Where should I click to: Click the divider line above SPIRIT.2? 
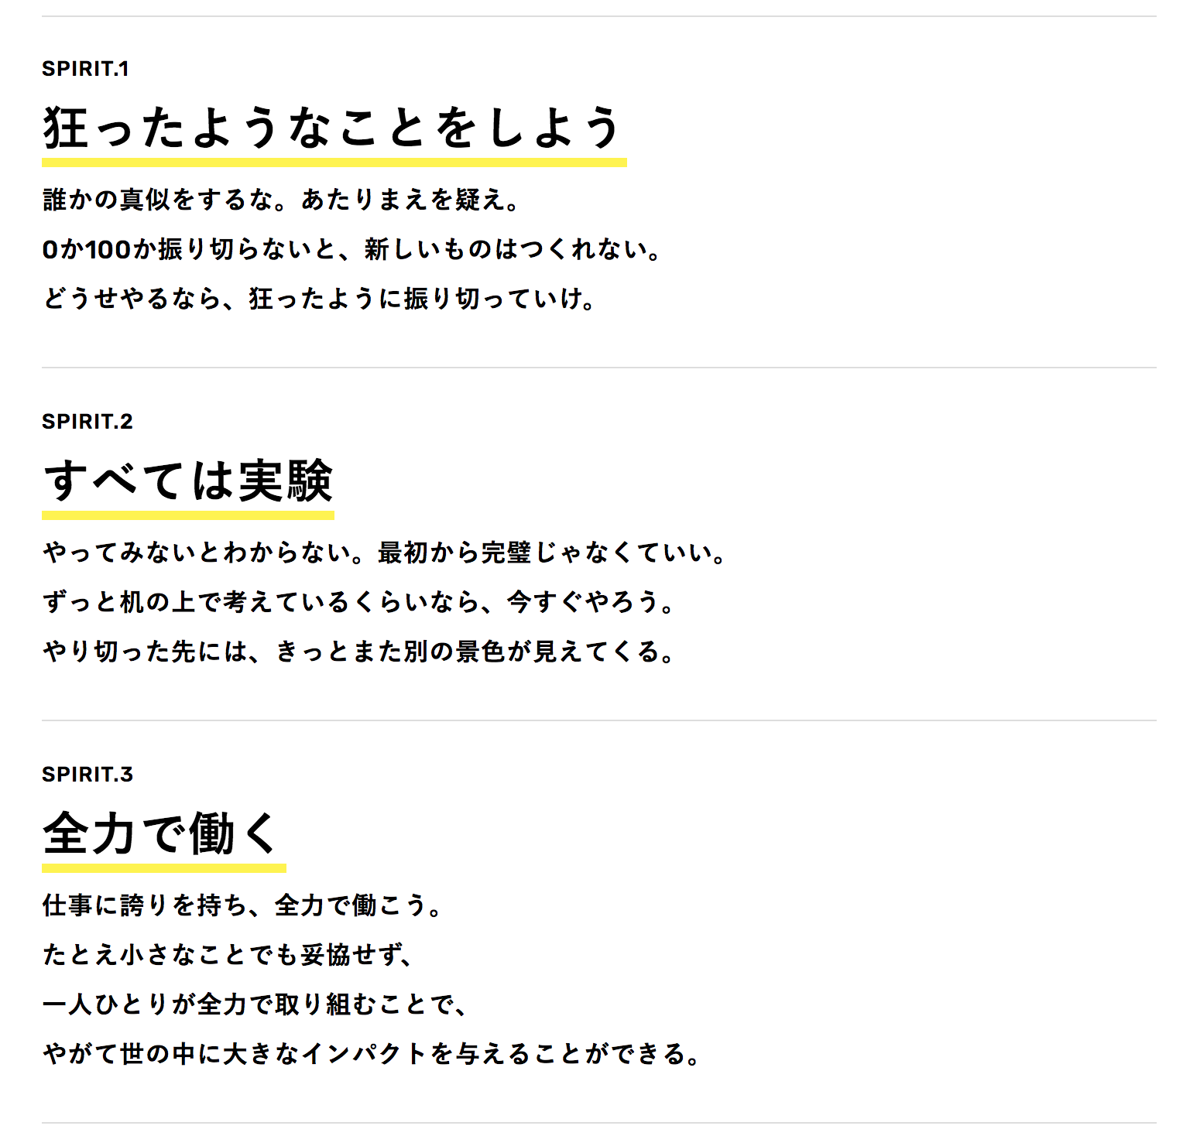(x=599, y=368)
